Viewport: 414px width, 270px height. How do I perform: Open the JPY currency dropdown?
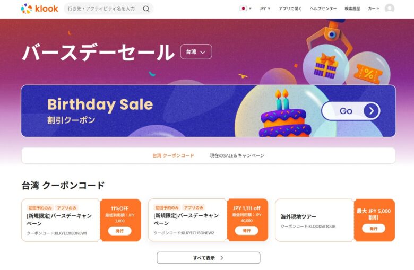[265, 8]
